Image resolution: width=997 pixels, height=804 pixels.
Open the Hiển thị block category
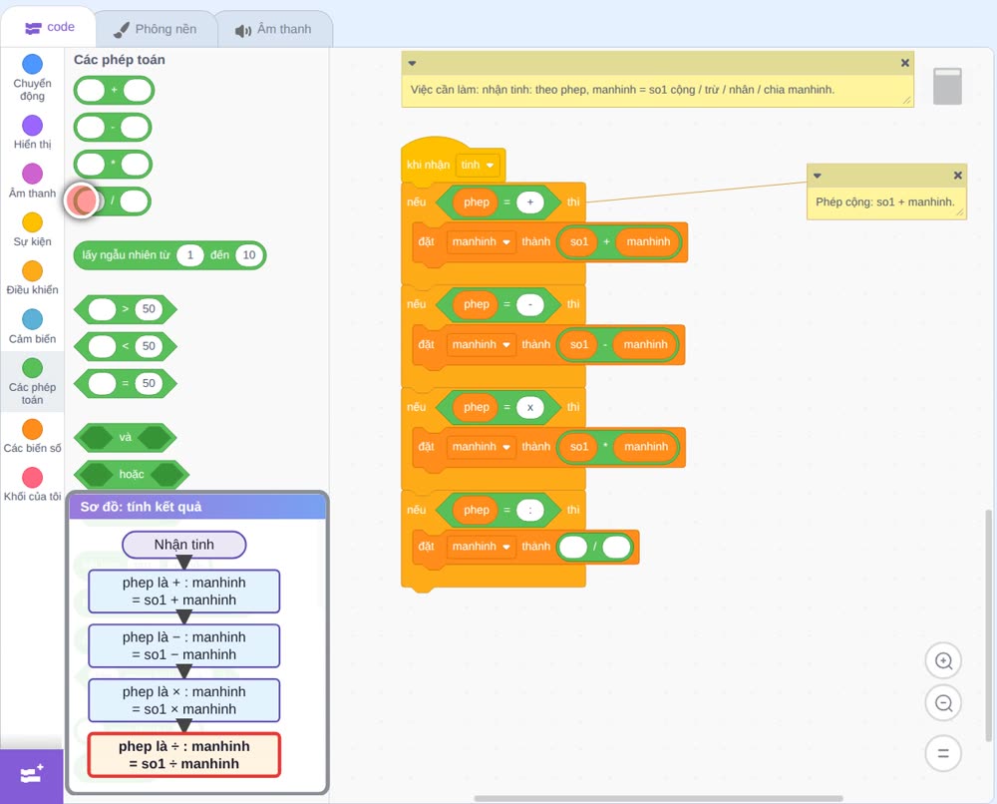point(32,133)
